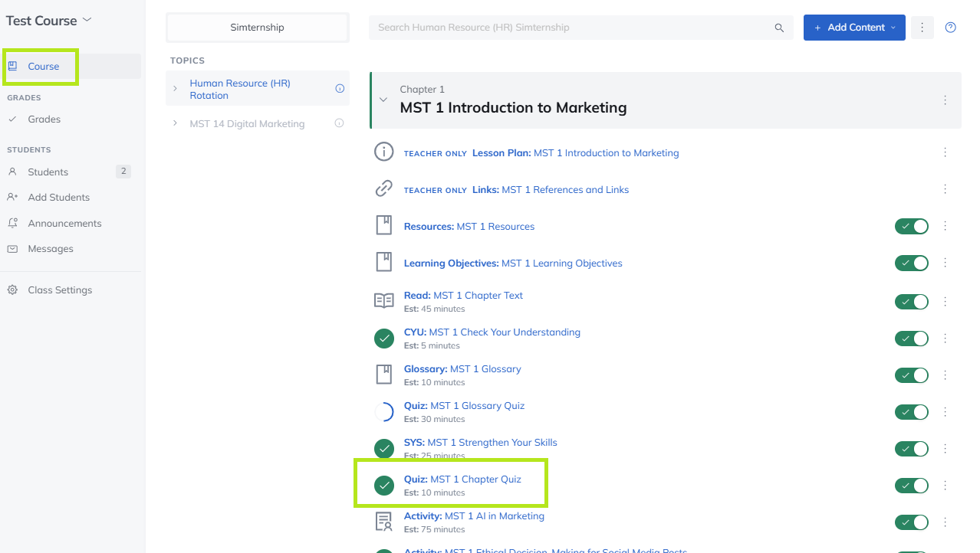Switch off the MST 1 Glossary Quiz toggle

tap(911, 411)
